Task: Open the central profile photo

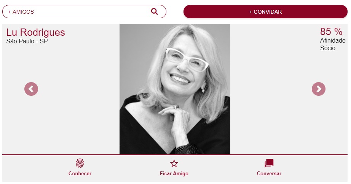Action: (175, 89)
